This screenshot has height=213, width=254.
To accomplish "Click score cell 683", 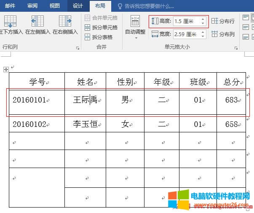I will pyautogui.click(x=231, y=102).
